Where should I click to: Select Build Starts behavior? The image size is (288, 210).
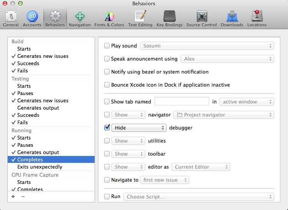tap(51, 49)
